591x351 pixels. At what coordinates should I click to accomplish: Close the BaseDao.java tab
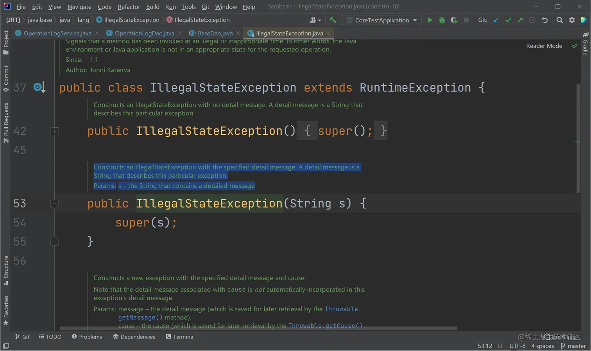pos(238,33)
